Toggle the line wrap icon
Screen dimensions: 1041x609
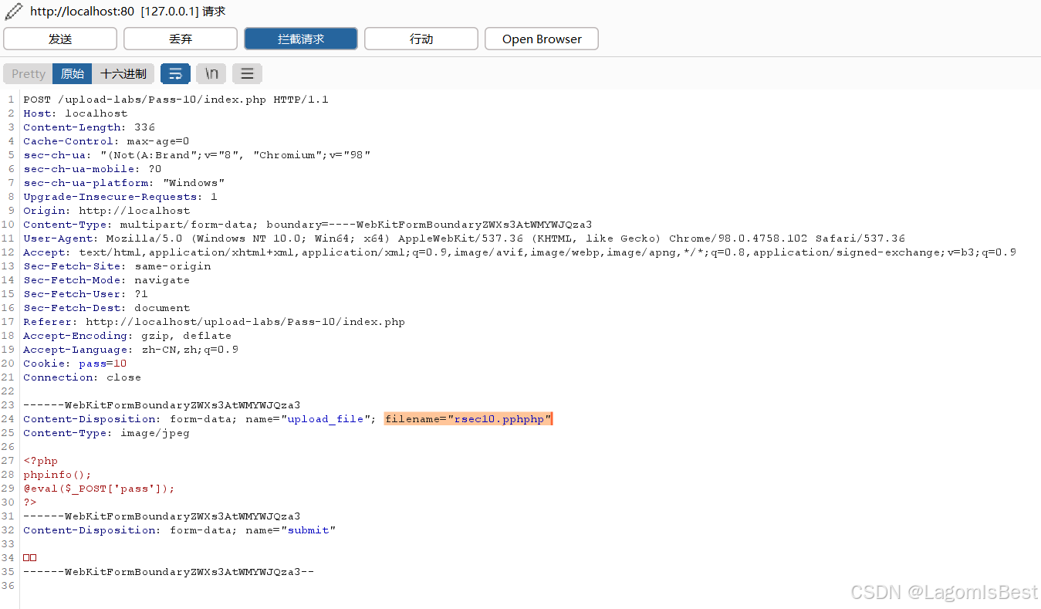[175, 73]
